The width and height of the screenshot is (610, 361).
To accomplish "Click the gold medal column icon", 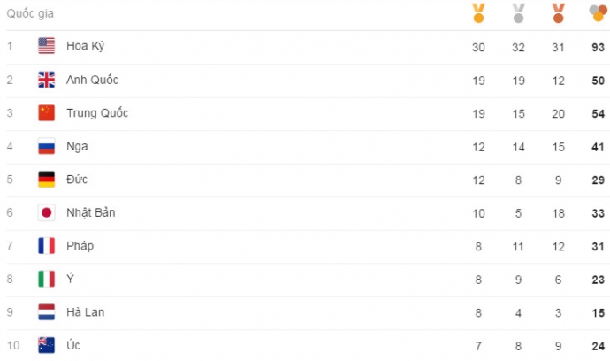I will [478, 13].
